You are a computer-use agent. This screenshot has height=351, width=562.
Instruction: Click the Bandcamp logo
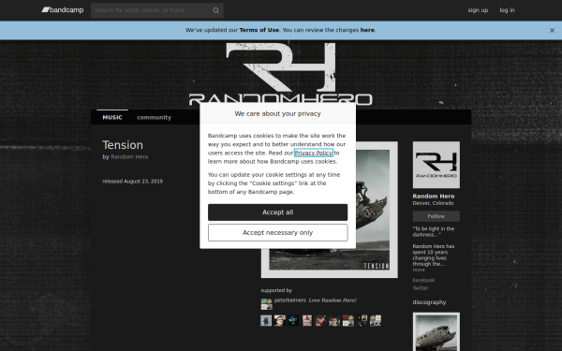63,10
